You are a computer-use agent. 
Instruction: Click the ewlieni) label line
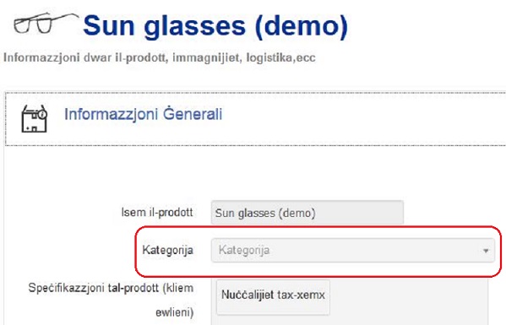coord(175,312)
